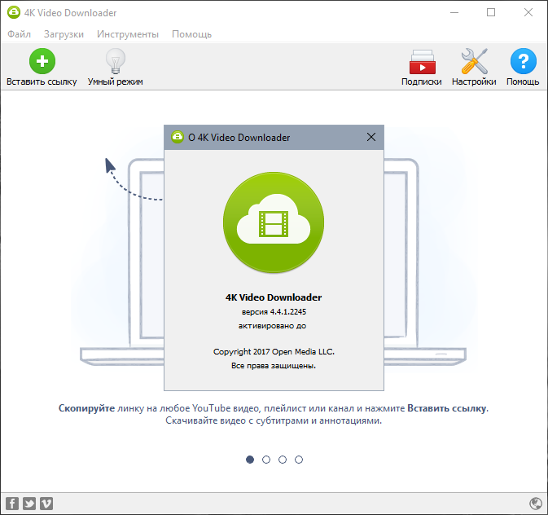Click 'Скачивайте видео с субтитрами и аннотациями.' line
Viewport: 548px width, 515px height.
pos(274,420)
